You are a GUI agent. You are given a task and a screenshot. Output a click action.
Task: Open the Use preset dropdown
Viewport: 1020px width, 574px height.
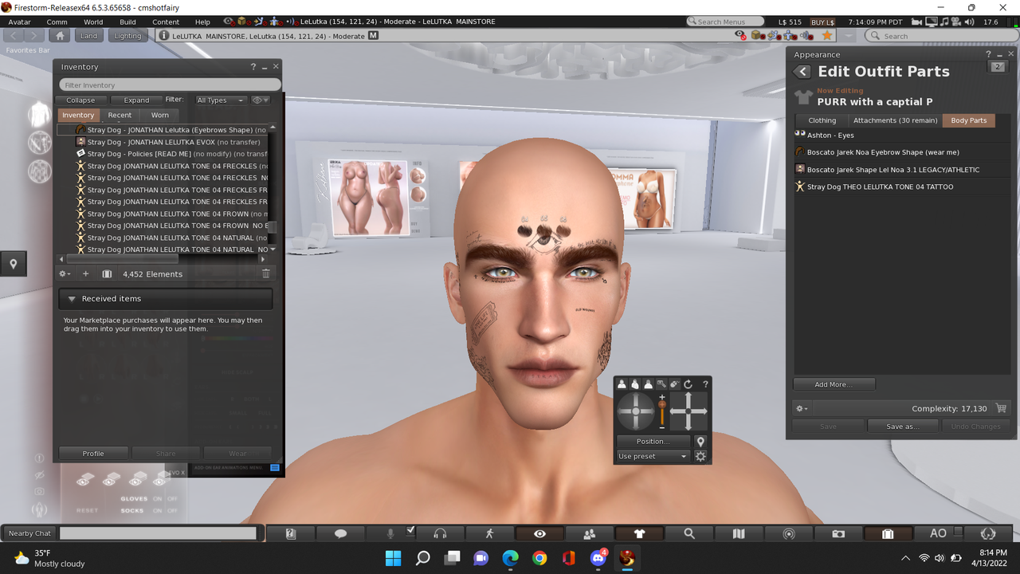(652, 455)
